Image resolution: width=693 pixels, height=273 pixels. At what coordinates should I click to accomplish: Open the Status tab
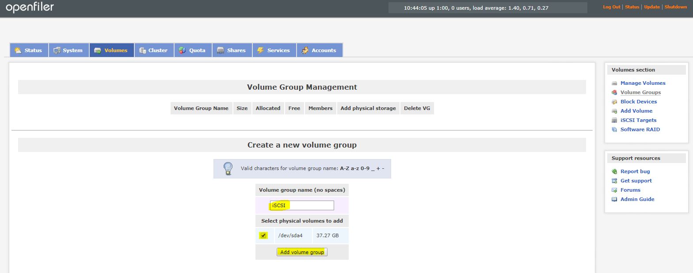29,50
